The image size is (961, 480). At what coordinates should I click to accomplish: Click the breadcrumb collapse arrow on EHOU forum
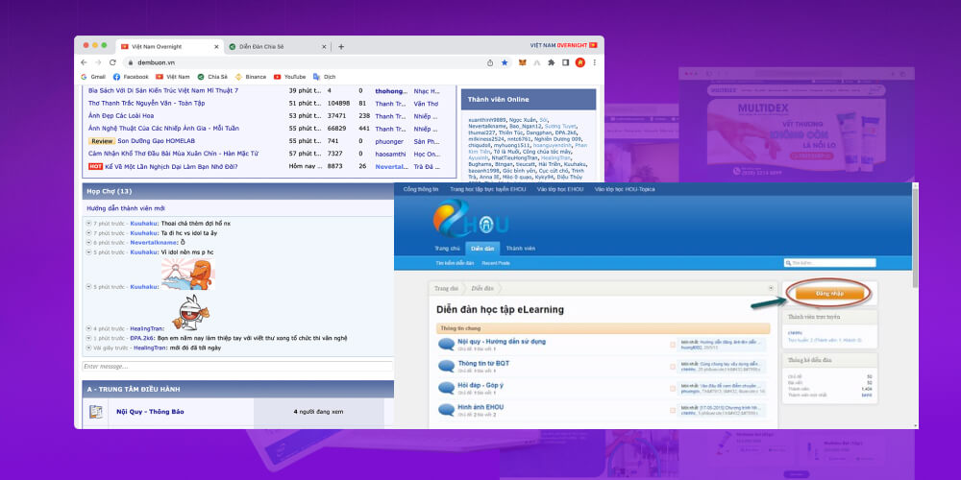(x=771, y=288)
